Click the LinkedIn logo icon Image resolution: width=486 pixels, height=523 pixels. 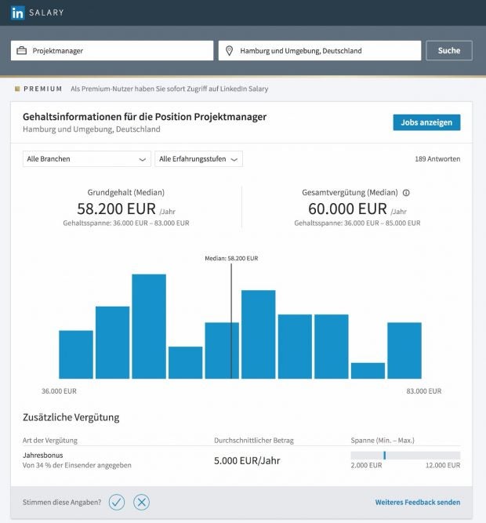pos(18,13)
